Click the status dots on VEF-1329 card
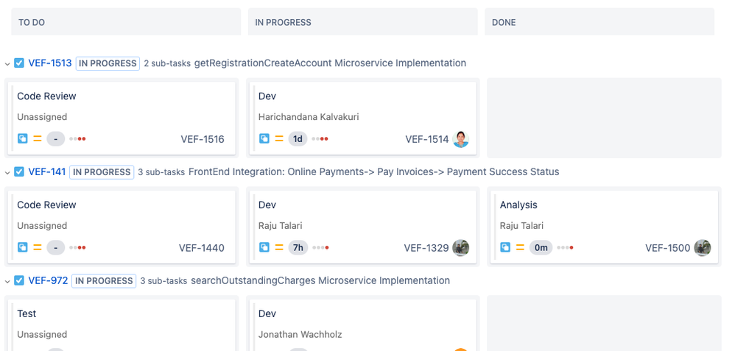Viewport: 735px width, 351px height. click(x=320, y=247)
